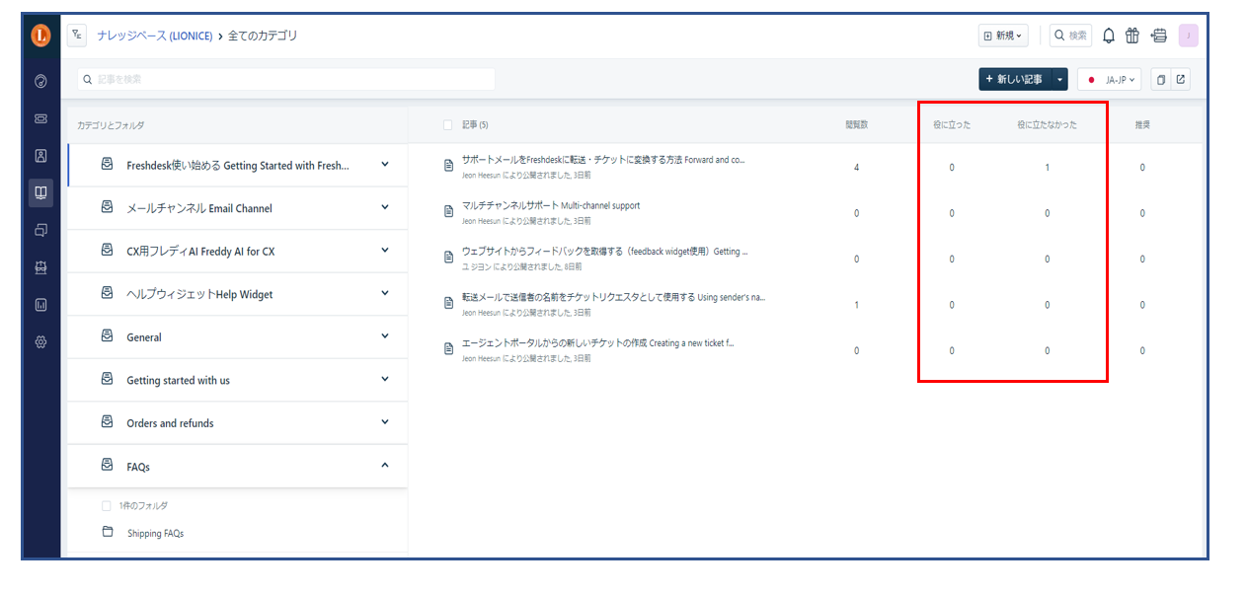The height and width of the screenshot is (594, 1247).
Task: Select the FAQs category label
Action: coord(138,467)
